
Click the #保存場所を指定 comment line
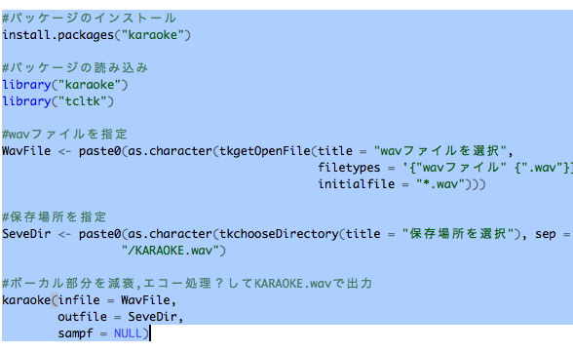[55, 217]
